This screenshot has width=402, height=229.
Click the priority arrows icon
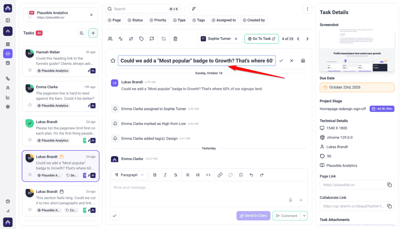pyautogui.click(x=131, y=39)
